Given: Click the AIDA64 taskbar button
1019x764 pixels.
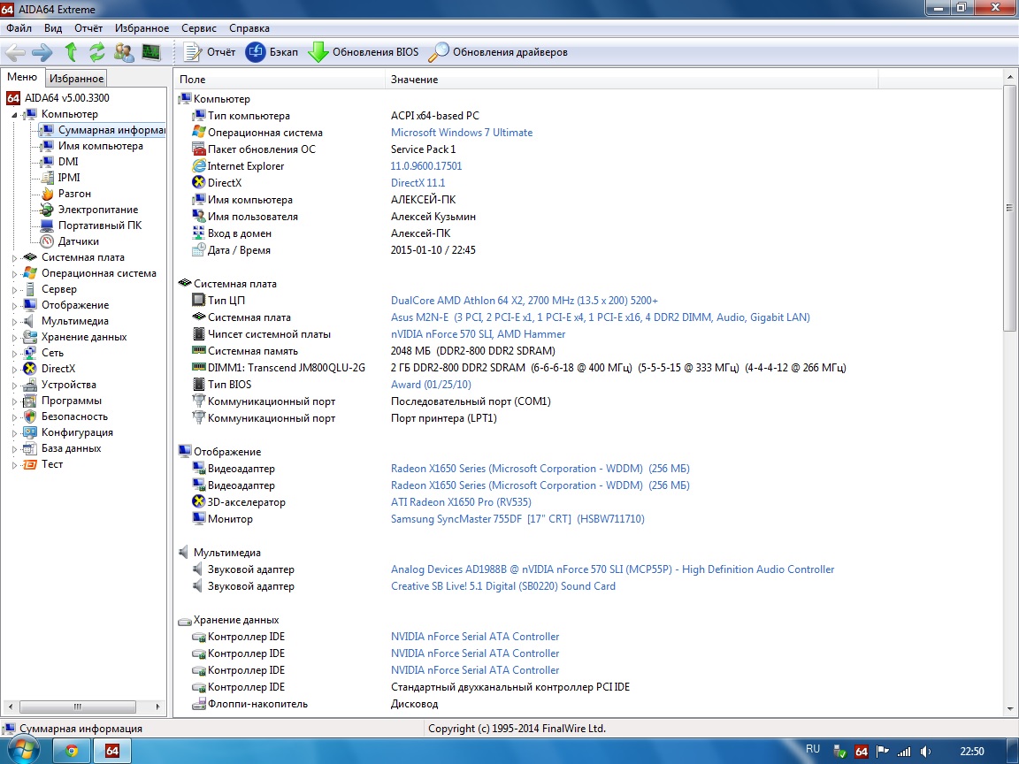Looking at the screenshot, I should click(x=112, y=751).
